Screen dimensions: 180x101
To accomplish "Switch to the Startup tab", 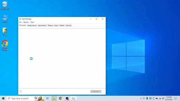I will [50, 26].
